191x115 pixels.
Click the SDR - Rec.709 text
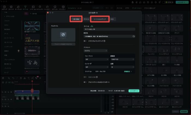click(100, 72)
